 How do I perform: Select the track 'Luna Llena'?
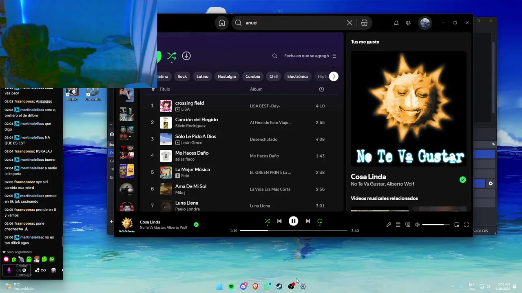(x=187, y=203)
